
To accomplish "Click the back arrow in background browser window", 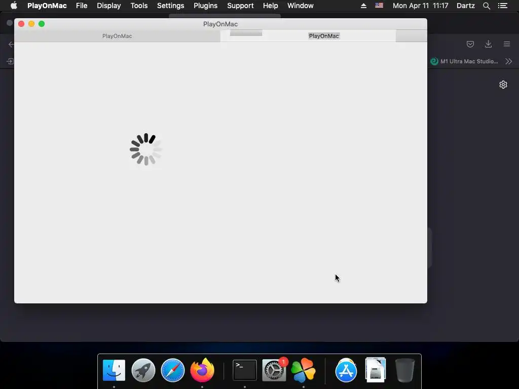I will click(11, 44).
